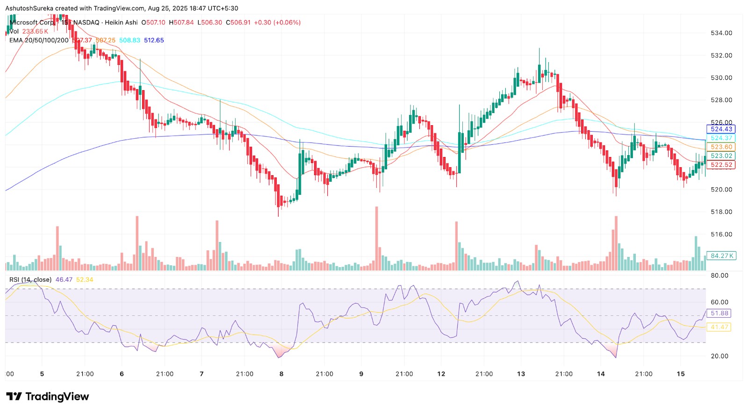748x412 pixels.
Task: Click date label 14 on the time axis
Action: (601, 374)
